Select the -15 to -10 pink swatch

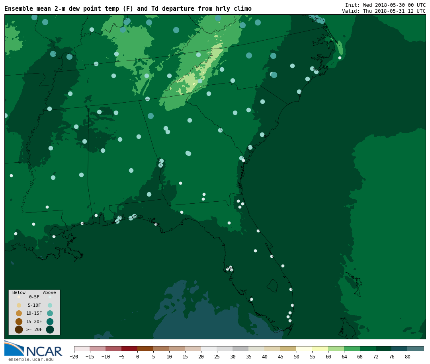point(98,348)
